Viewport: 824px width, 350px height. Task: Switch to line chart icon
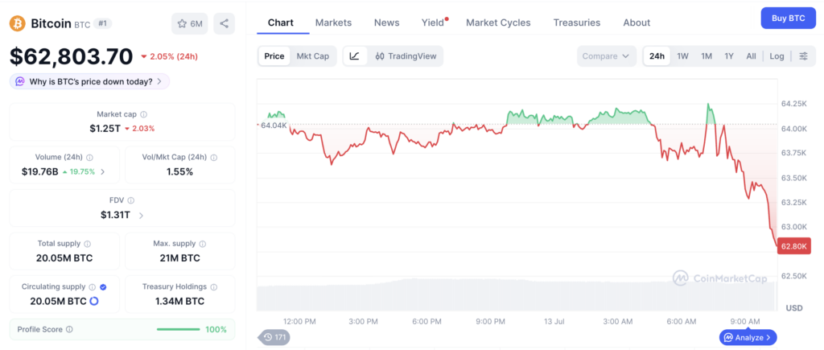pos(355,56)
